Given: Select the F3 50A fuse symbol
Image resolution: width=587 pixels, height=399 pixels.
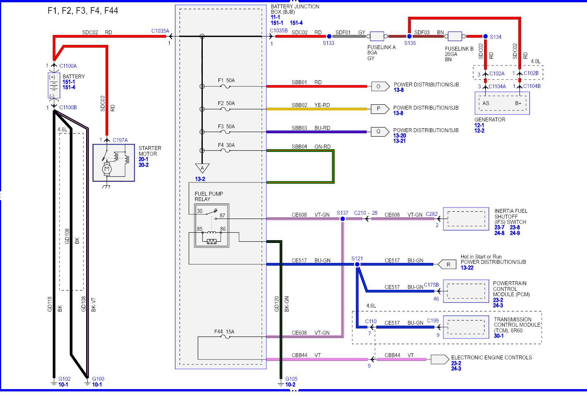Looking at the screenshot, I should click(226, 132).
